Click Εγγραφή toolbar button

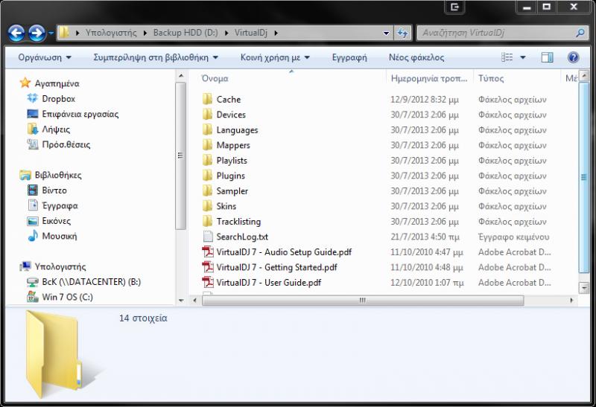[349, 57]
